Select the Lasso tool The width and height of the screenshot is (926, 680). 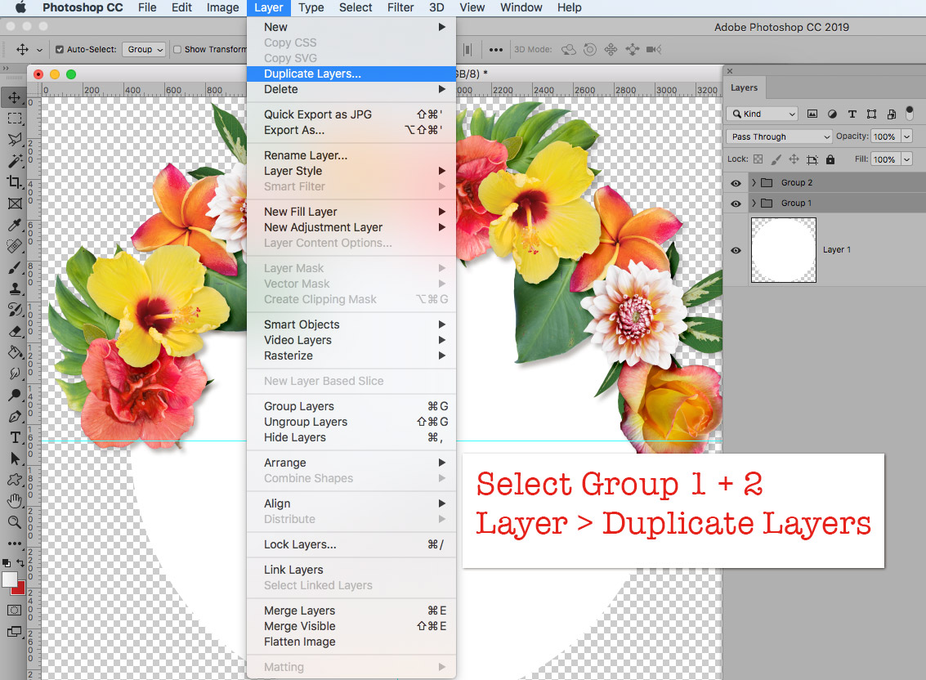[14, 140]
